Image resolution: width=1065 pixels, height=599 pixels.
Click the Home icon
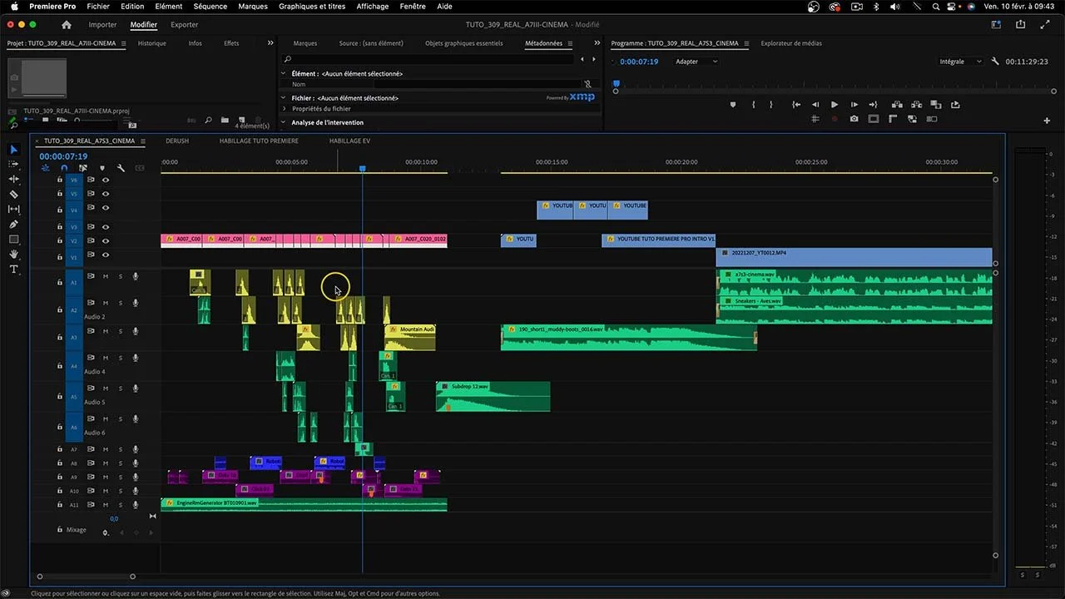(67, 25)
